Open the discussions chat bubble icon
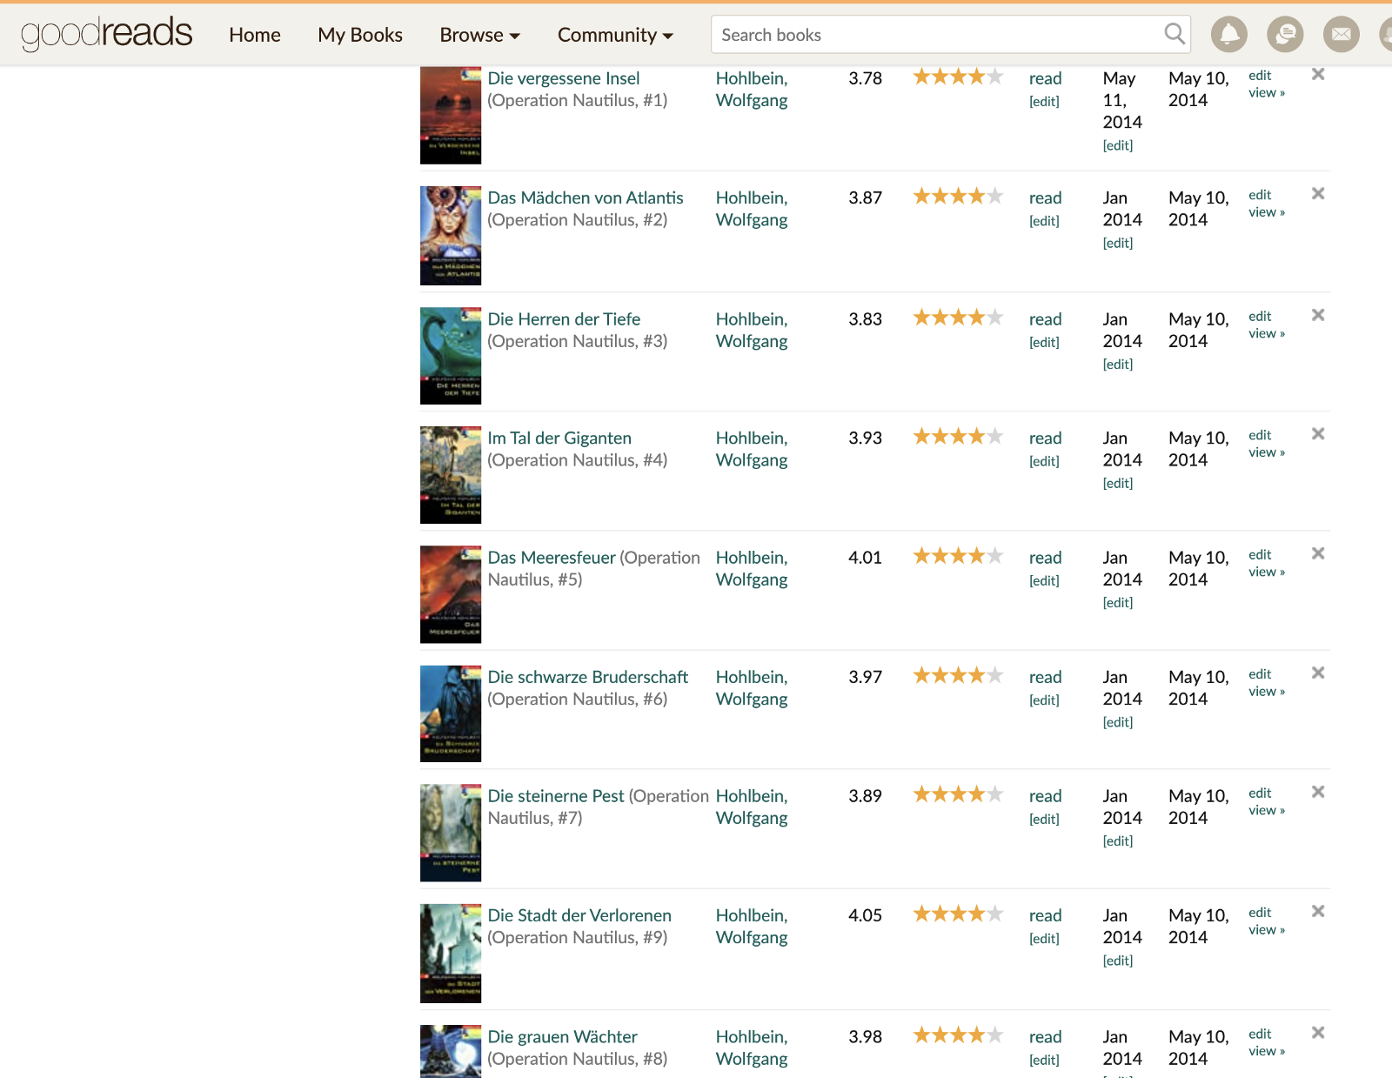Screen dimensions: 1392x1078 click(1285, 35)
